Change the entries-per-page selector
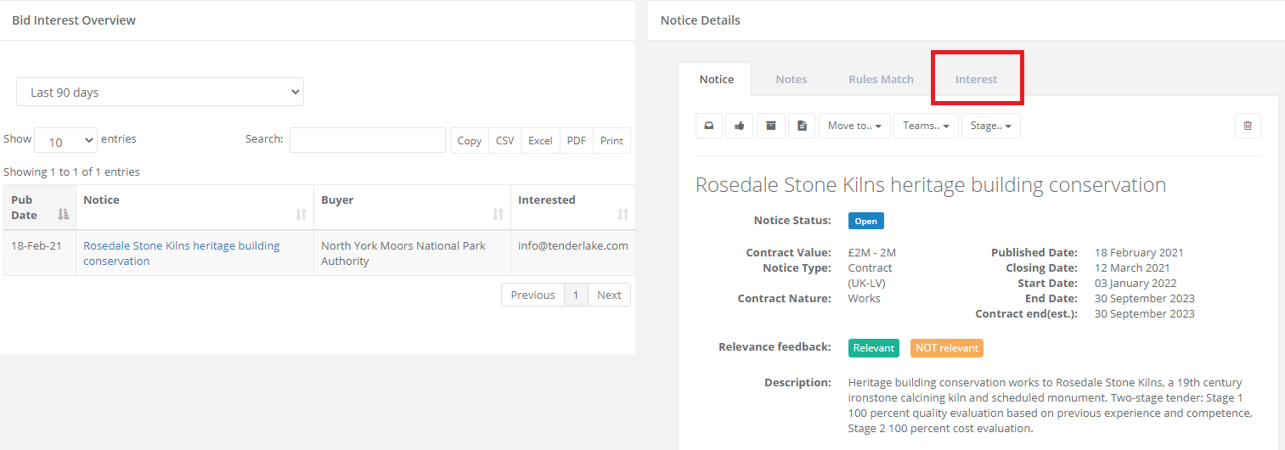Viewport: 1285px width, 450px height. click(66, 140)
